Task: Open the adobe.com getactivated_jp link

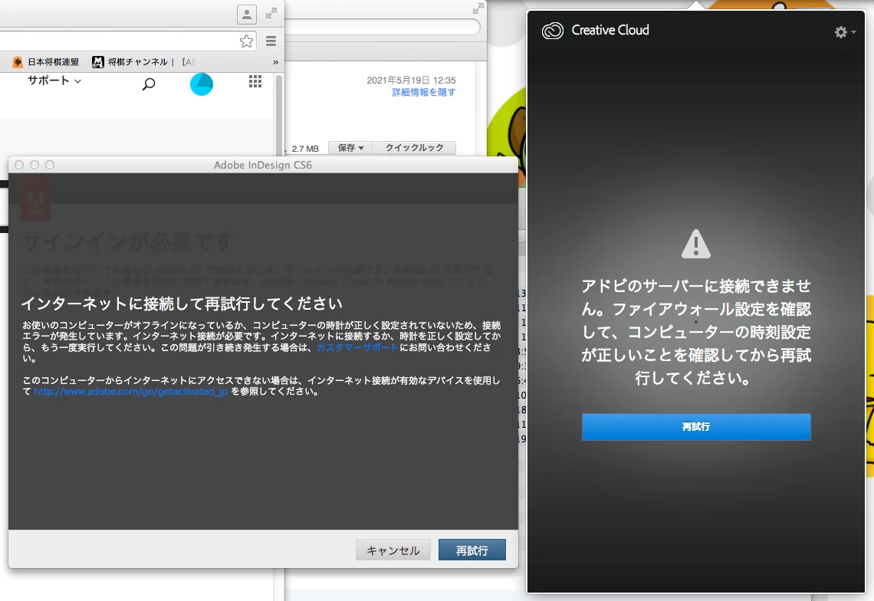Action: pyautogui.click(x=130, y=392)
